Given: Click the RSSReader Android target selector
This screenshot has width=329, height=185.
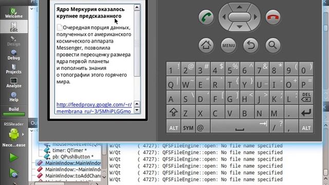Looking at the screenshot, I should (x=14, y=134).
